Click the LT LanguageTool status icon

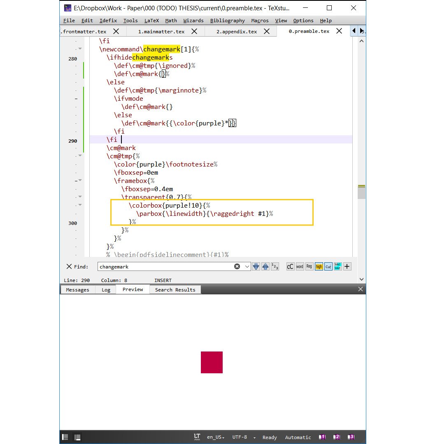point(197,437)
